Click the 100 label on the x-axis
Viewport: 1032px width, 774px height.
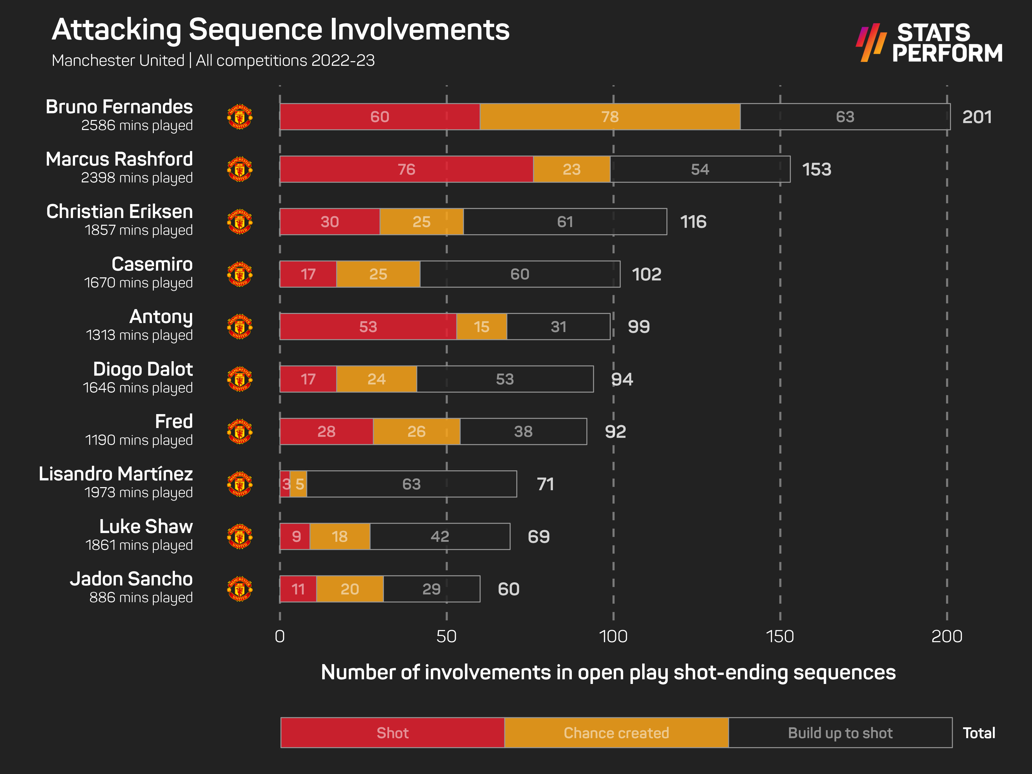(x=613, y=636)
